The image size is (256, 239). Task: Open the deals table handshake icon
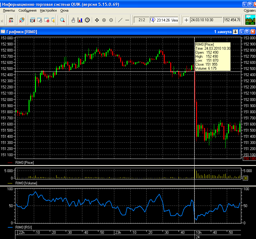[33, 20]
